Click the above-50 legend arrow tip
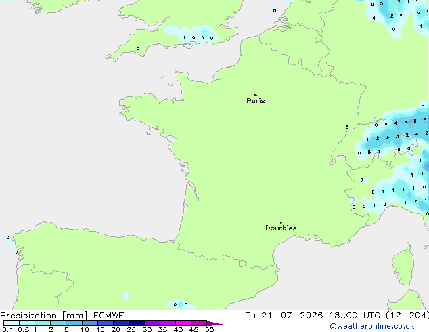The height and width of the screenshot is (332, 429). pos(214,323)
